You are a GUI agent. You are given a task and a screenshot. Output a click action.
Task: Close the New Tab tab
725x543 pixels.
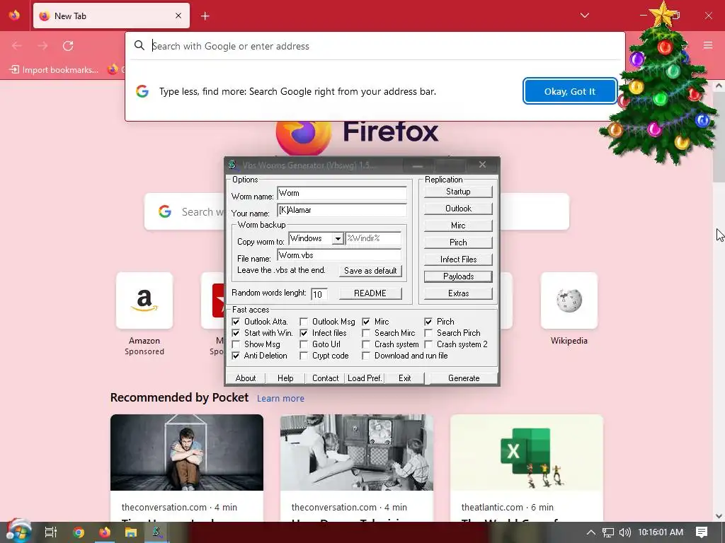coord(178,16)
